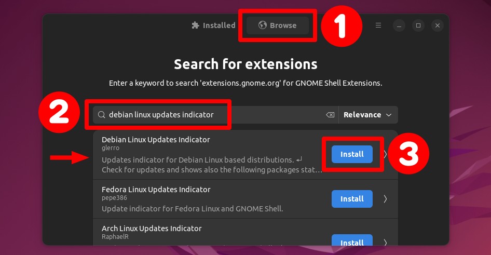Click the puzzle piece Installed icon

click(x=195, y=25)
